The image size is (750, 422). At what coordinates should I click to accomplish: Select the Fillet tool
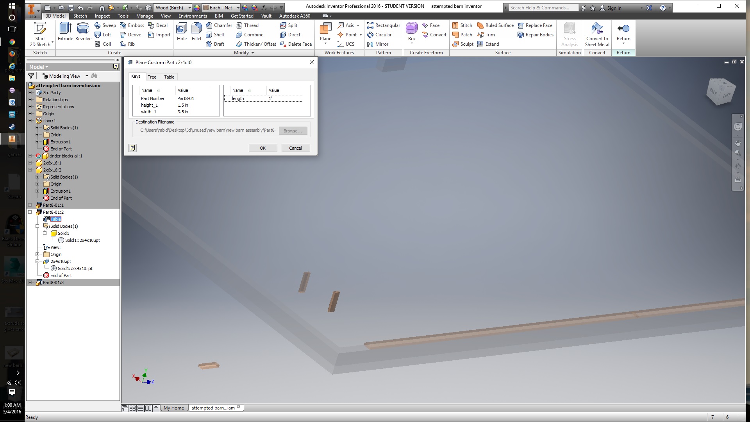[196, 33]
